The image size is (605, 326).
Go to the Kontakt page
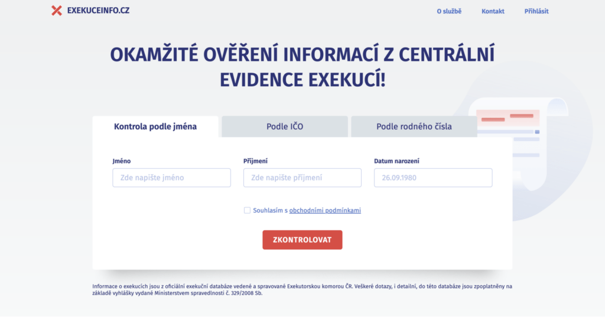point(493,11)
